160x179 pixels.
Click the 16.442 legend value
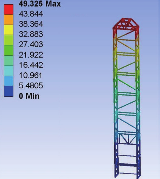pos(31,65)
